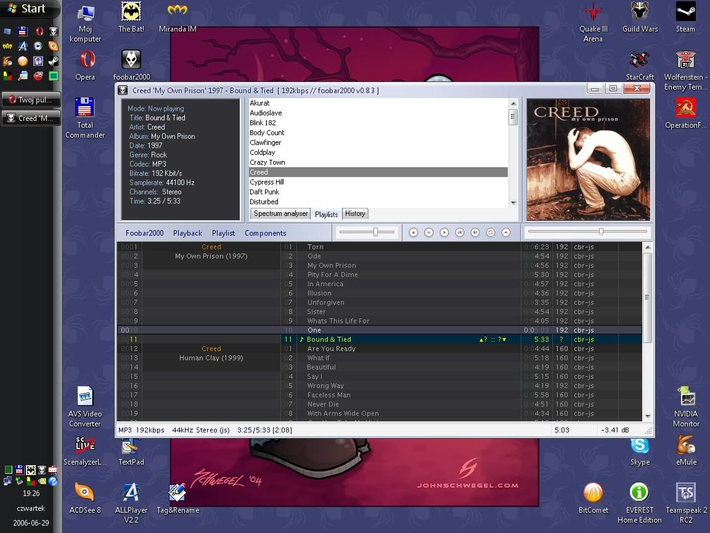Adjust the volume slider handle
The height and width of the screenshot is (533, 710).
(x=375, y=232)
